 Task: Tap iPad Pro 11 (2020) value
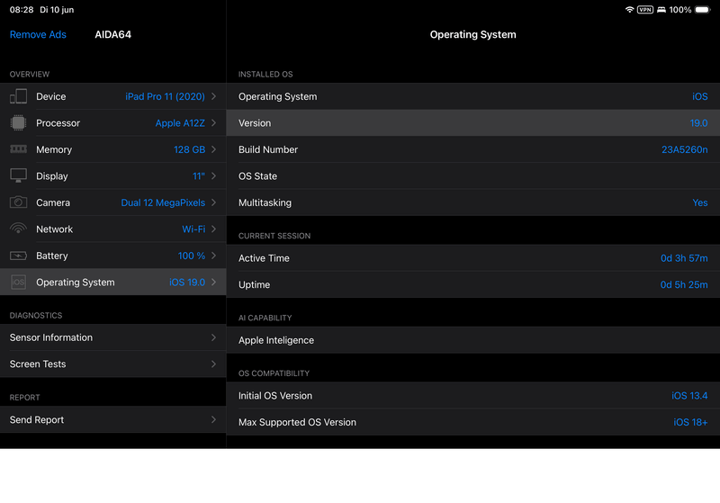165,96
